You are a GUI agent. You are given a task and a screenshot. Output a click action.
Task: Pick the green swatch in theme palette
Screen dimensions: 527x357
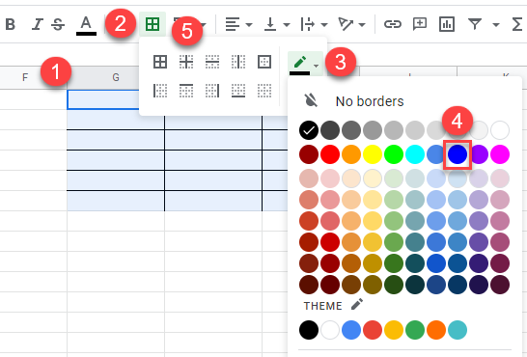click(x=415, y=330)
